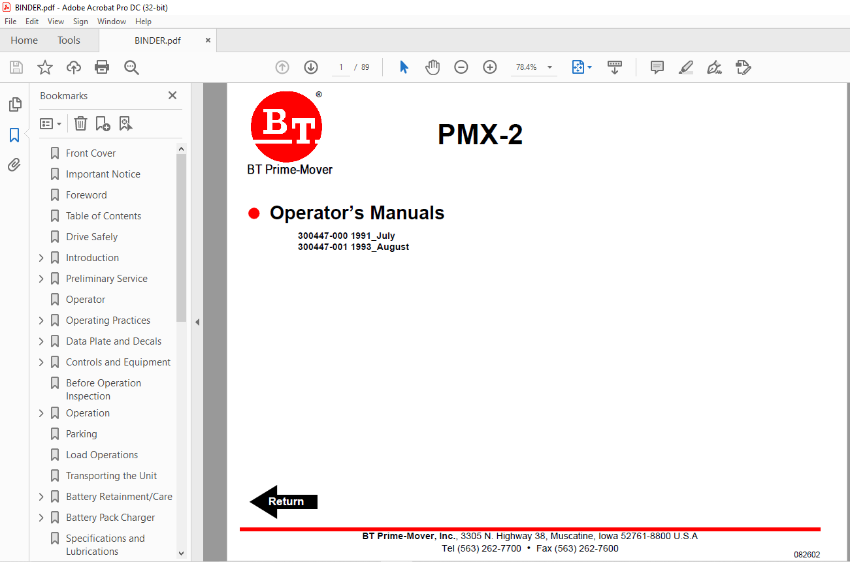The image size is (850, 562).
Task: Find current bookmark icon
Action: tap(125, 123)
